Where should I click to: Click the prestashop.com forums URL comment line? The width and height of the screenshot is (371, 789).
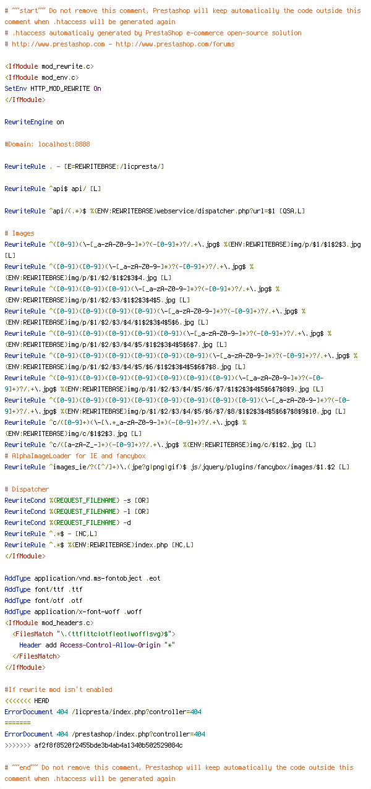pos(119,44)
